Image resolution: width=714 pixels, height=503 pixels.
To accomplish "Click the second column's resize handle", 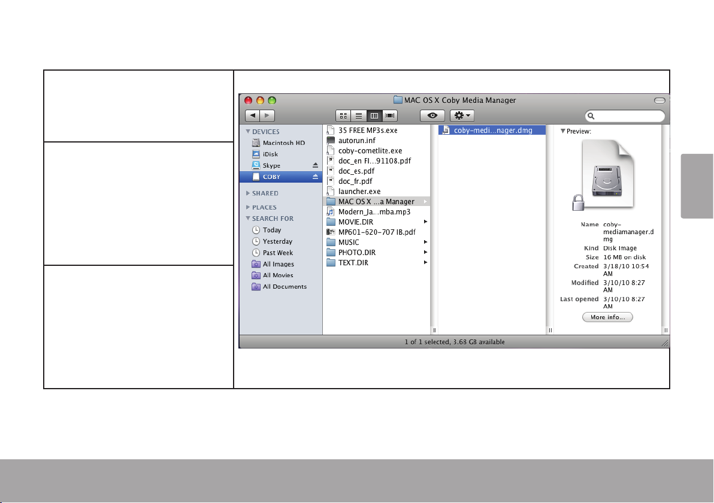I will point(550,331).
